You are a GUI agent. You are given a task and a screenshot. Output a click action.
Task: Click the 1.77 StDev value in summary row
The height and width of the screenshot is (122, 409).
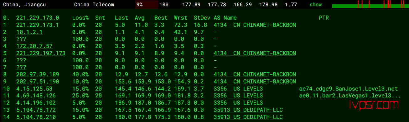(x=291, y=5)
